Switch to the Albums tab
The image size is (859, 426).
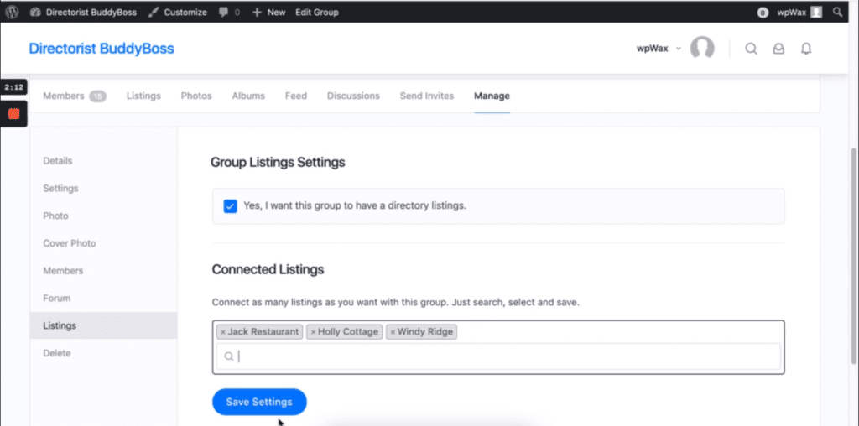pos(248,96)
